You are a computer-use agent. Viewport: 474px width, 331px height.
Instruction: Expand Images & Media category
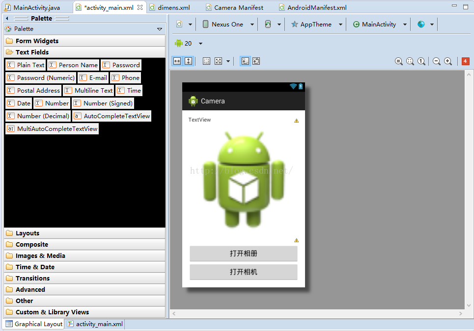tap(84, 255)
